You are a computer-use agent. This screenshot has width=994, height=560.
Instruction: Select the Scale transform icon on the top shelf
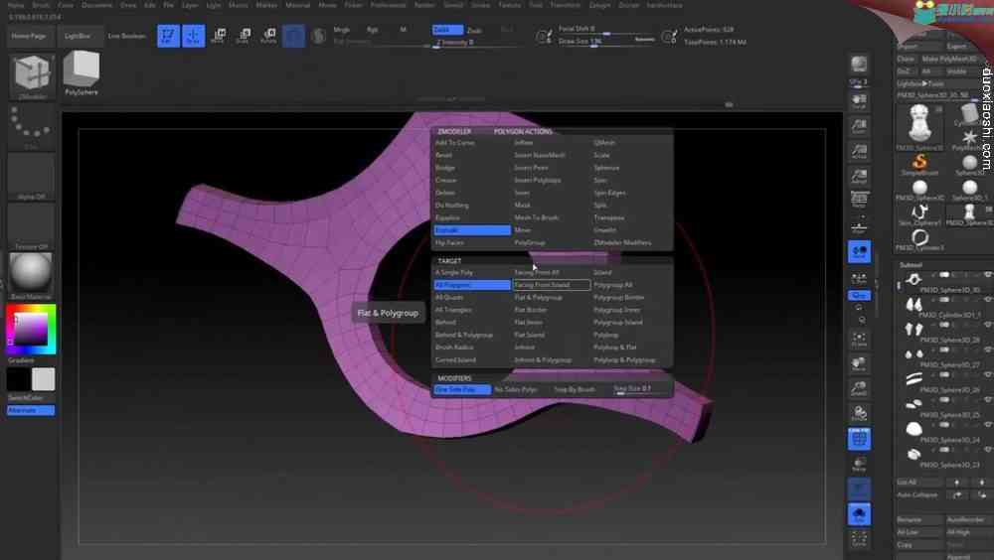pos(244,36)
